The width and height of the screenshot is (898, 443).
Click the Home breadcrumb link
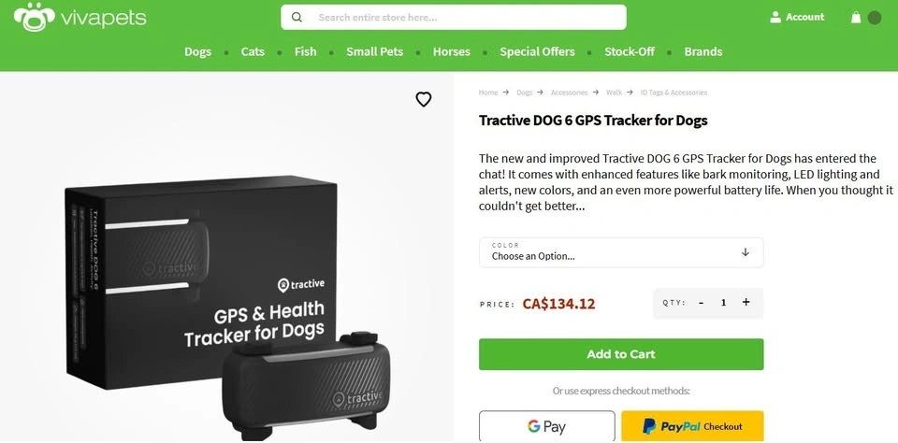(x=487, y=93)
